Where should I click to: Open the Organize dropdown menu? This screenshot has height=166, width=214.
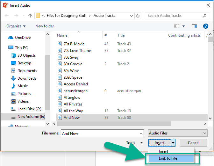[x=16, y=26]
